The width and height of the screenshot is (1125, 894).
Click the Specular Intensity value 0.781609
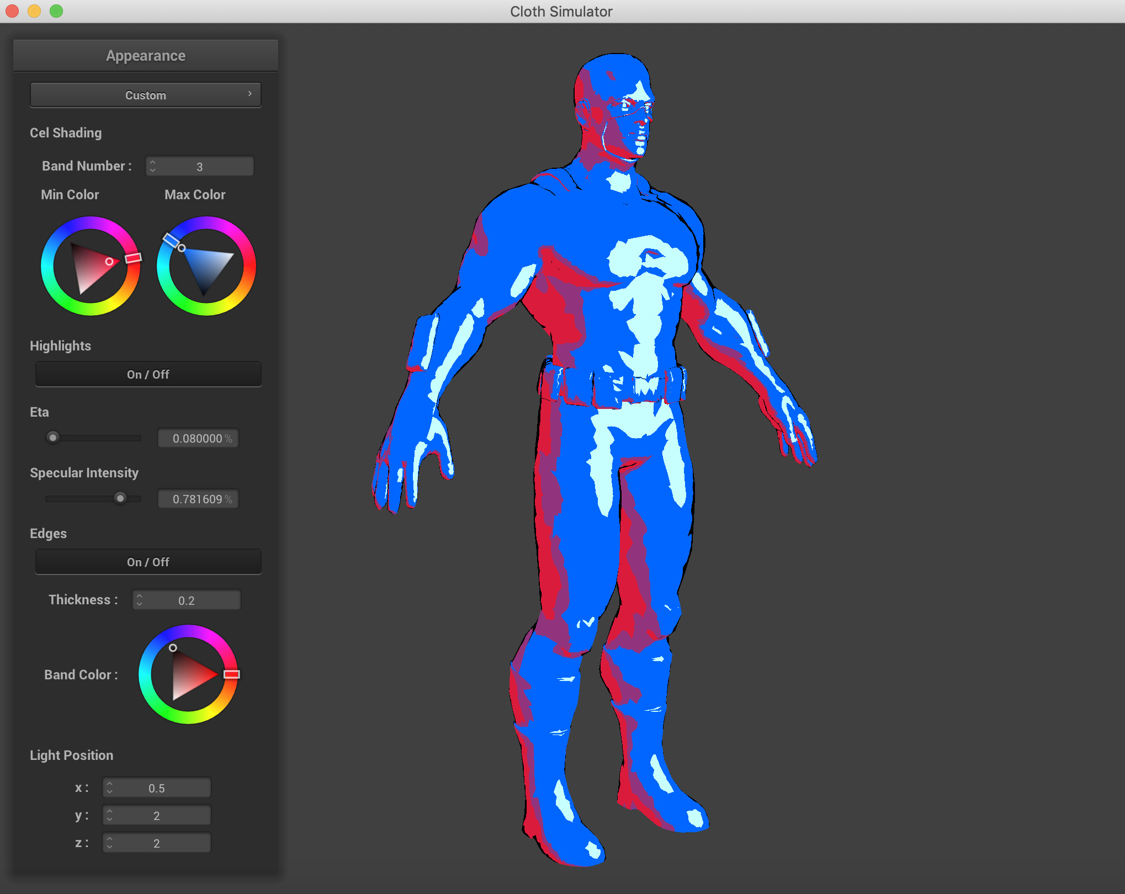tap(198, 499)
